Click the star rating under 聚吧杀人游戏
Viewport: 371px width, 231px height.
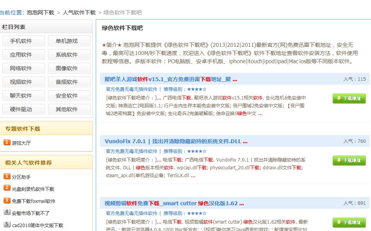click(x=197, y=89)
